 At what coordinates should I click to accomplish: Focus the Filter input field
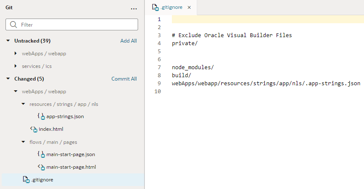pyautogui.click(x=76, y=25)
